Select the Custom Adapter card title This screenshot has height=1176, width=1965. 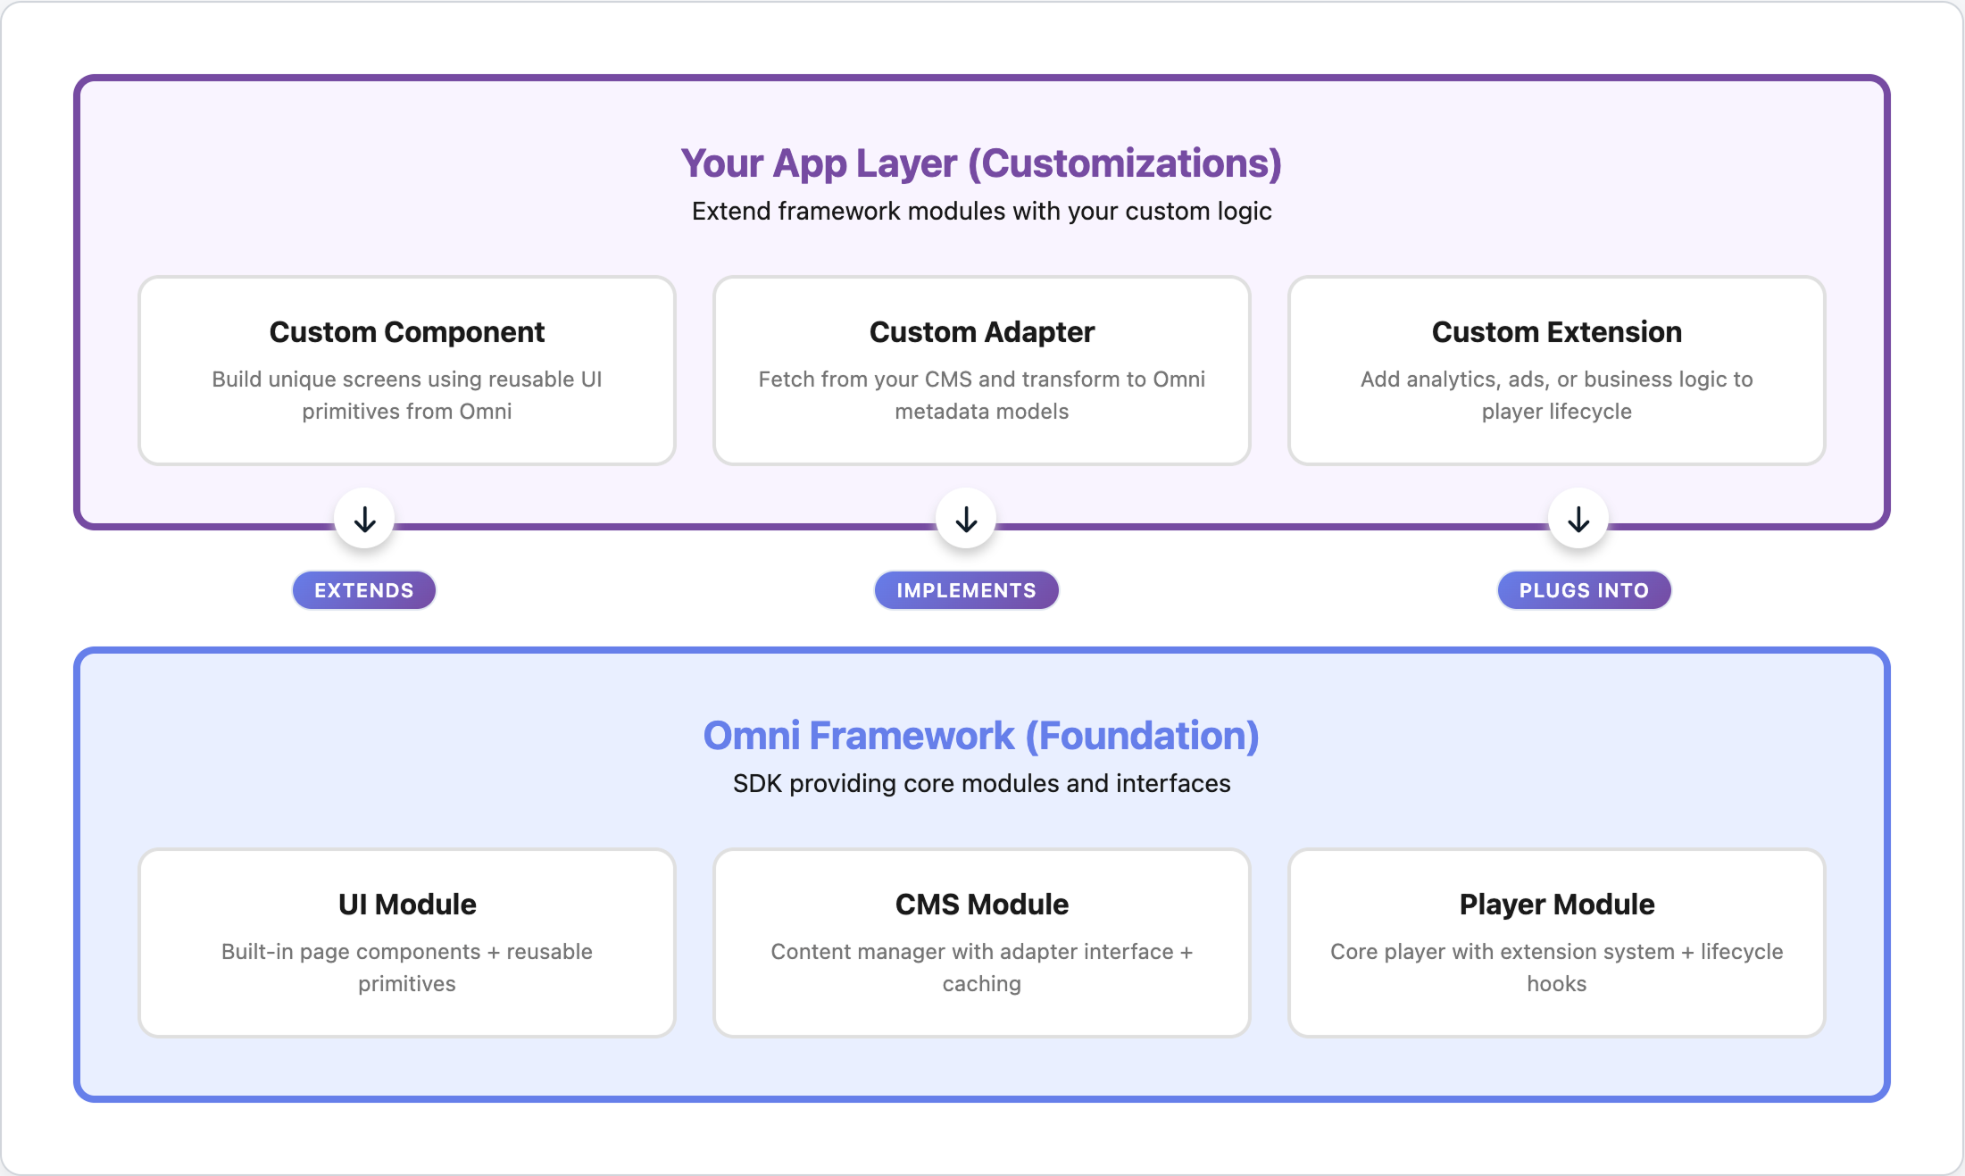(x=982, y=332)
